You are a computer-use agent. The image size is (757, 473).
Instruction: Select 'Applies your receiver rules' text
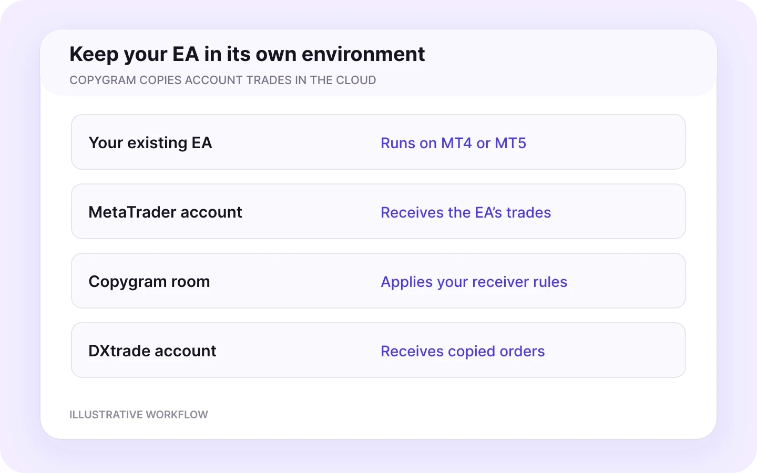474,282
